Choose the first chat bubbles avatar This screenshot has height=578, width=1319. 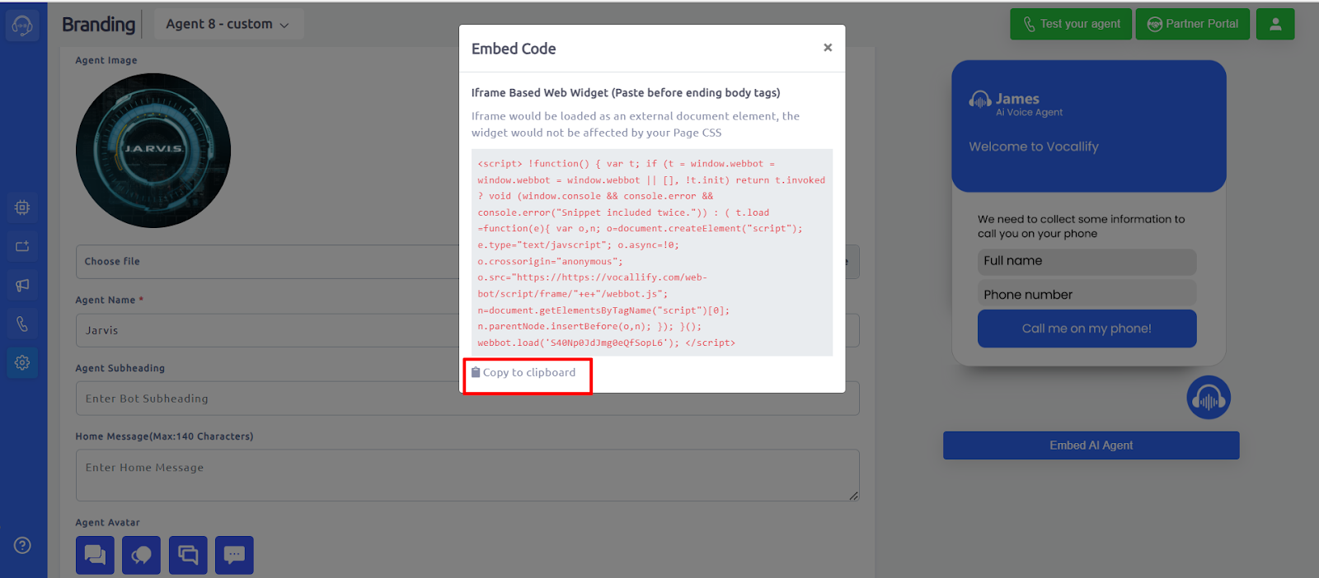click(x=95, y=555)
